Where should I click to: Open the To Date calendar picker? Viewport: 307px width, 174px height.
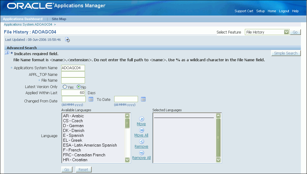pyautogui.click(x=143, y=99)
